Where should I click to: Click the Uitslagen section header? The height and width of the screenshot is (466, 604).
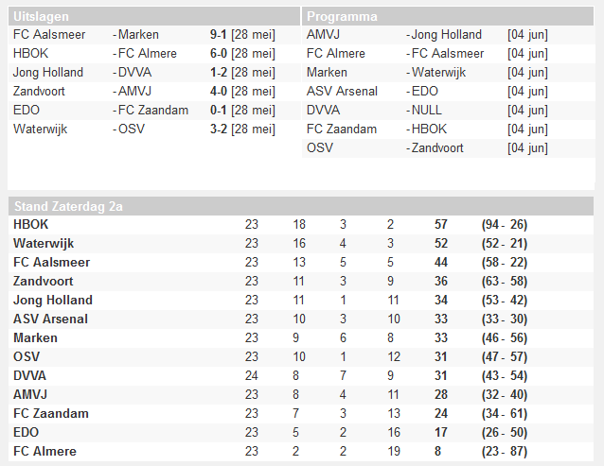41,16
